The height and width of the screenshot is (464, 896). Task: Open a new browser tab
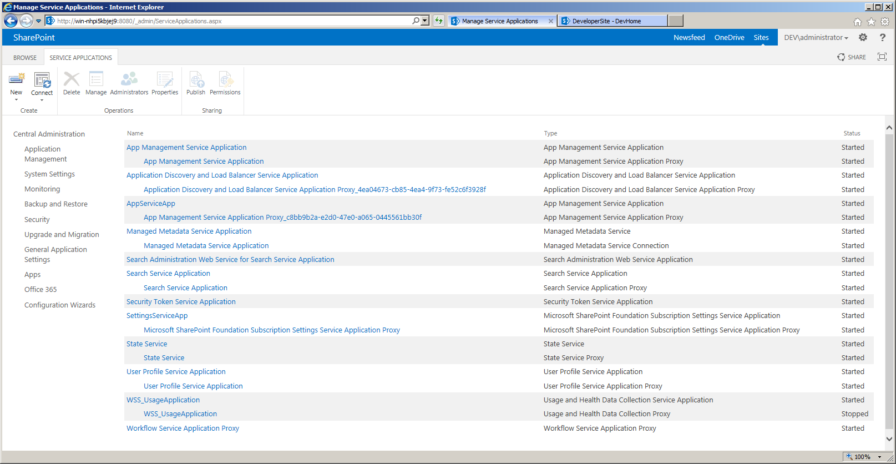676,21
